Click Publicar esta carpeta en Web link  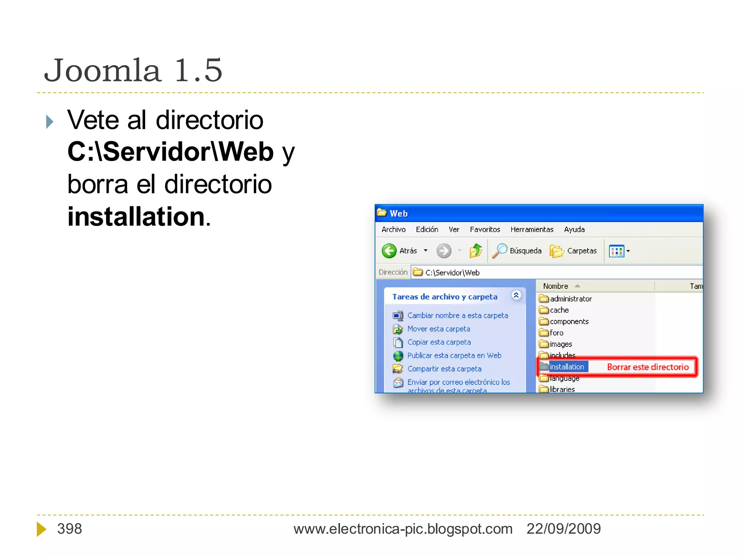point(454,355)
